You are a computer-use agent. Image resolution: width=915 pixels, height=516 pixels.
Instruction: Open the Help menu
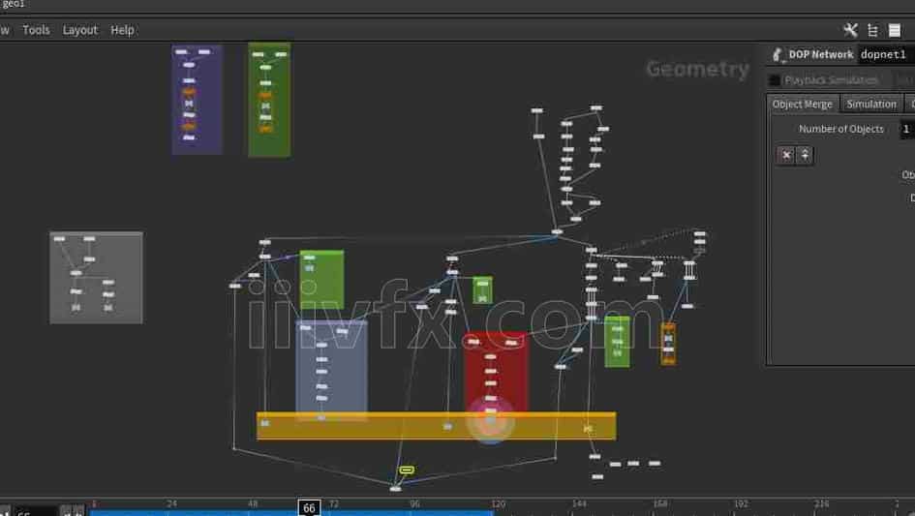123,30
